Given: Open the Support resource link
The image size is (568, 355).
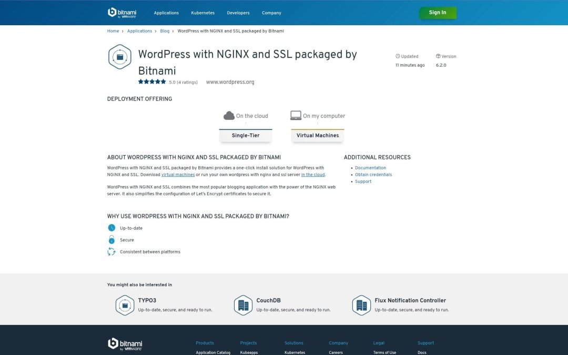Looking at the screenshot, I should point(363,181).
